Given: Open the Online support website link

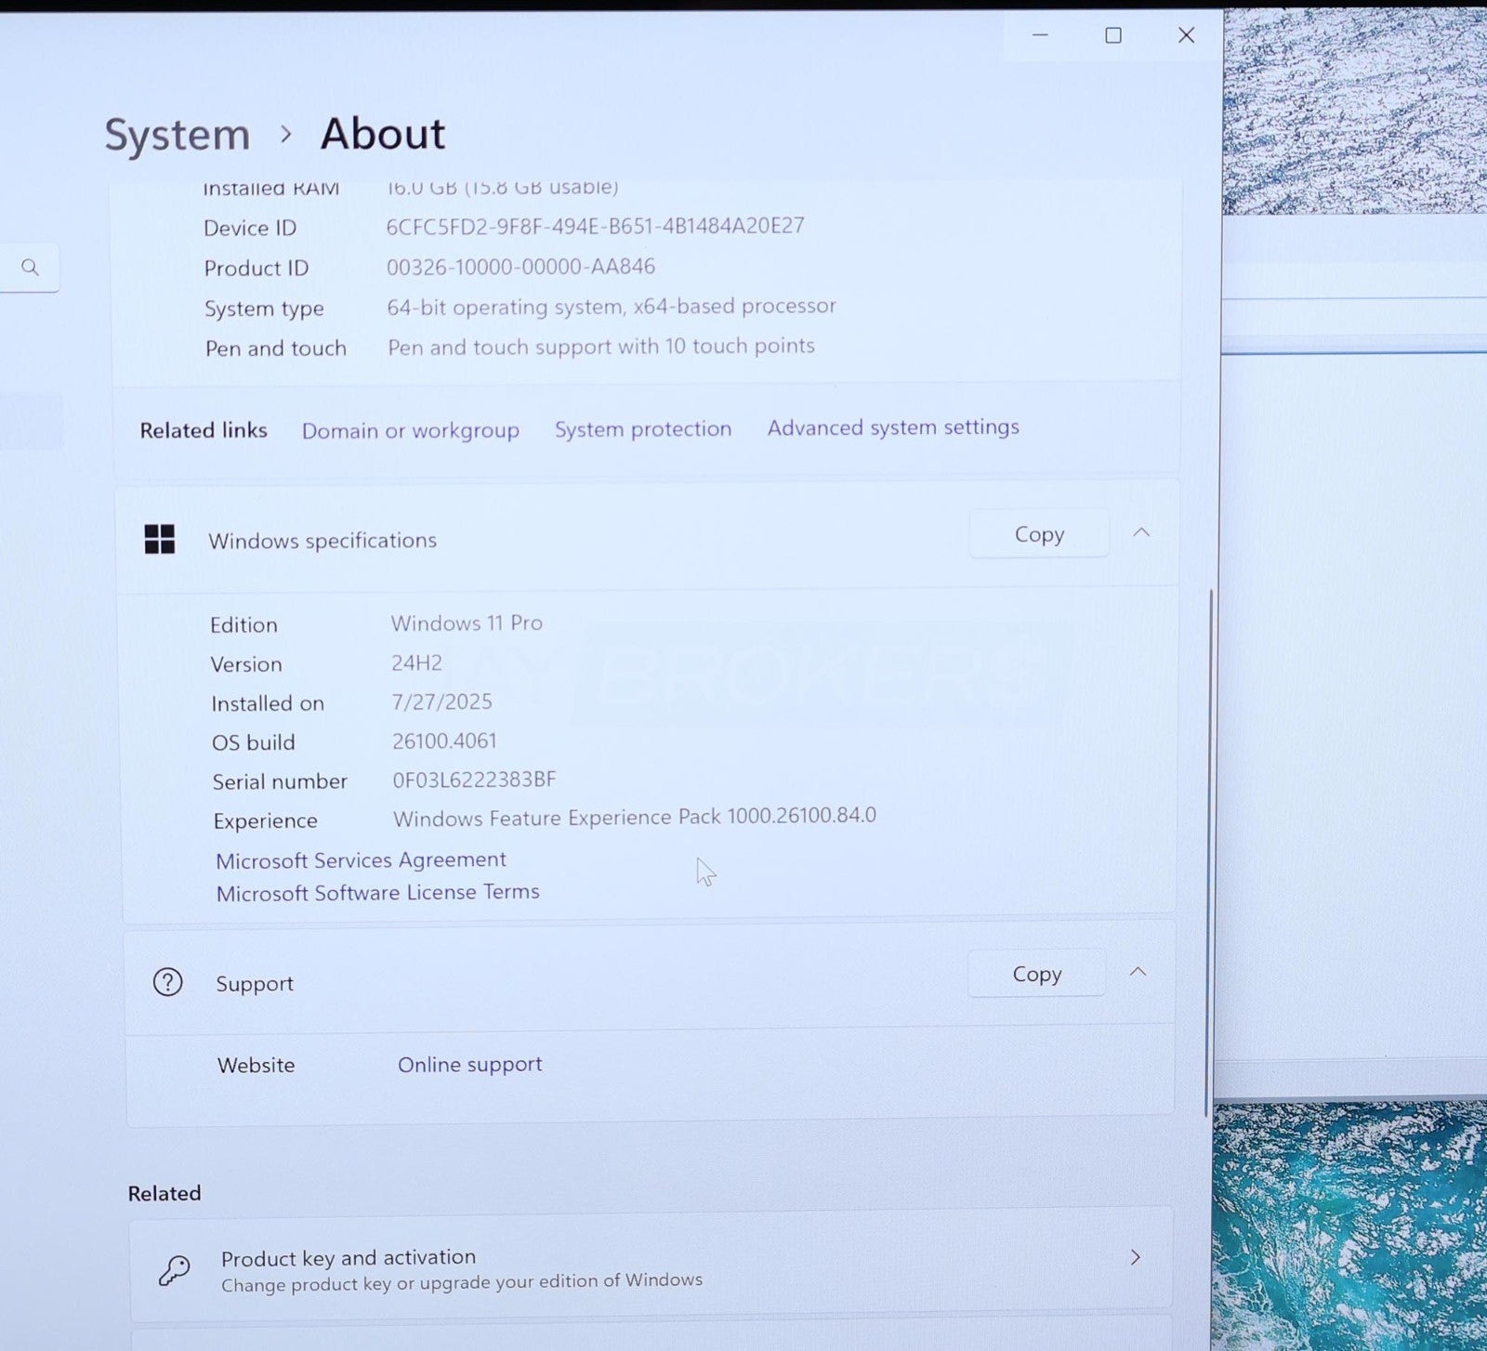Looking at the screenshot, I should pyautogui.click(x=469, y=1064).
